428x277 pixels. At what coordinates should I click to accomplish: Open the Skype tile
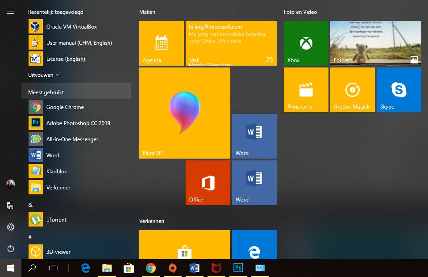click(x=399, y=90)
